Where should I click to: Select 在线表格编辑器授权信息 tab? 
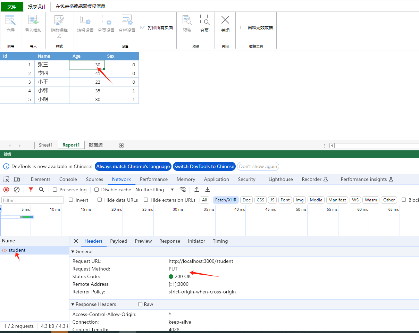(x=81, y=6)
